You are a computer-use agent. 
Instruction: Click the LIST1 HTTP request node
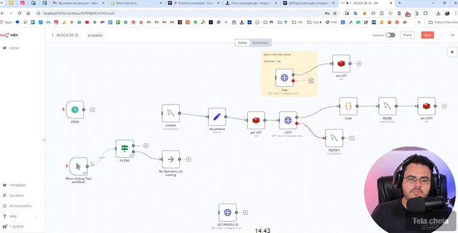(x=288, y=120)
